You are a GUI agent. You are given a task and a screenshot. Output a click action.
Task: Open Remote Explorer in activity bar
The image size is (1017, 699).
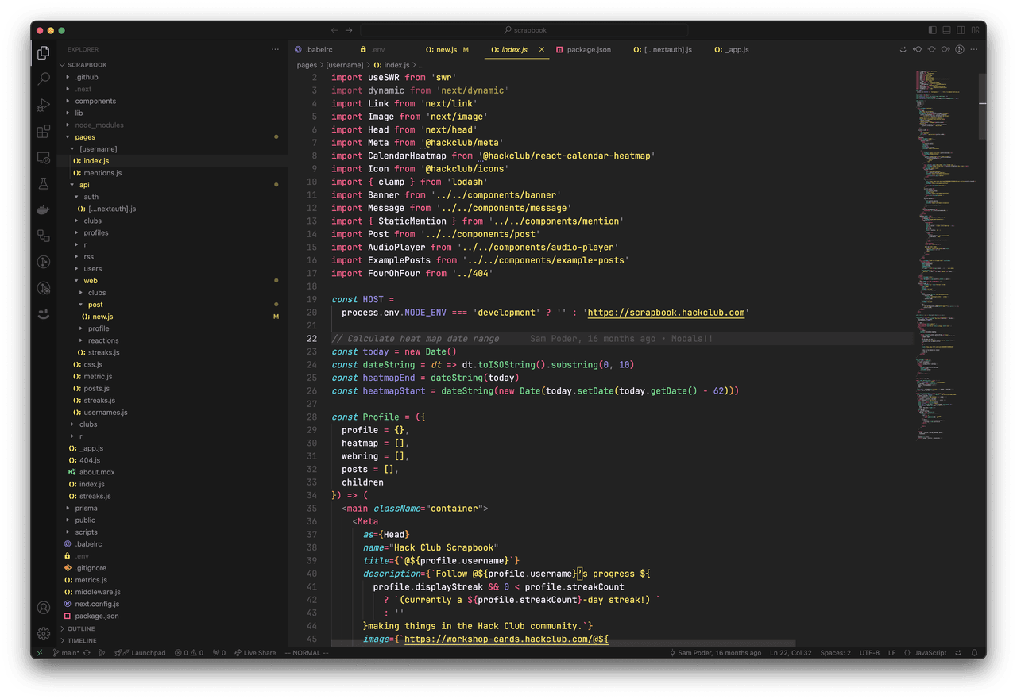pos(44,157)
